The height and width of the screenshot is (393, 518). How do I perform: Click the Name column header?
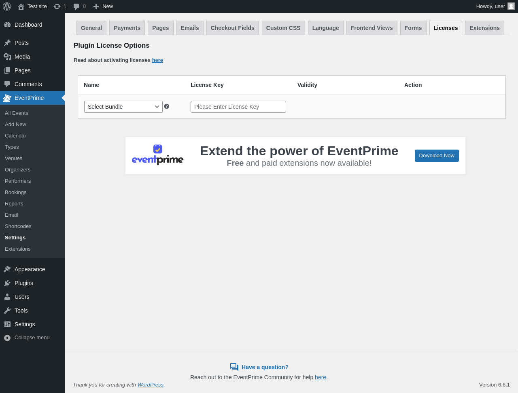tap(91, 85)
